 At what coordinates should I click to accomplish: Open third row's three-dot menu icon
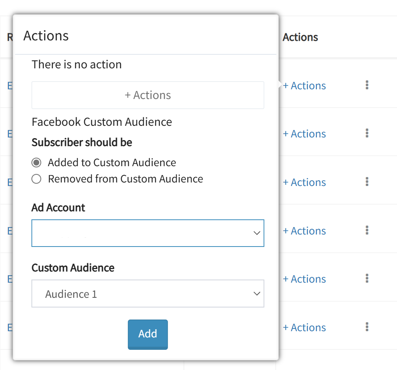tap(367, 181)
